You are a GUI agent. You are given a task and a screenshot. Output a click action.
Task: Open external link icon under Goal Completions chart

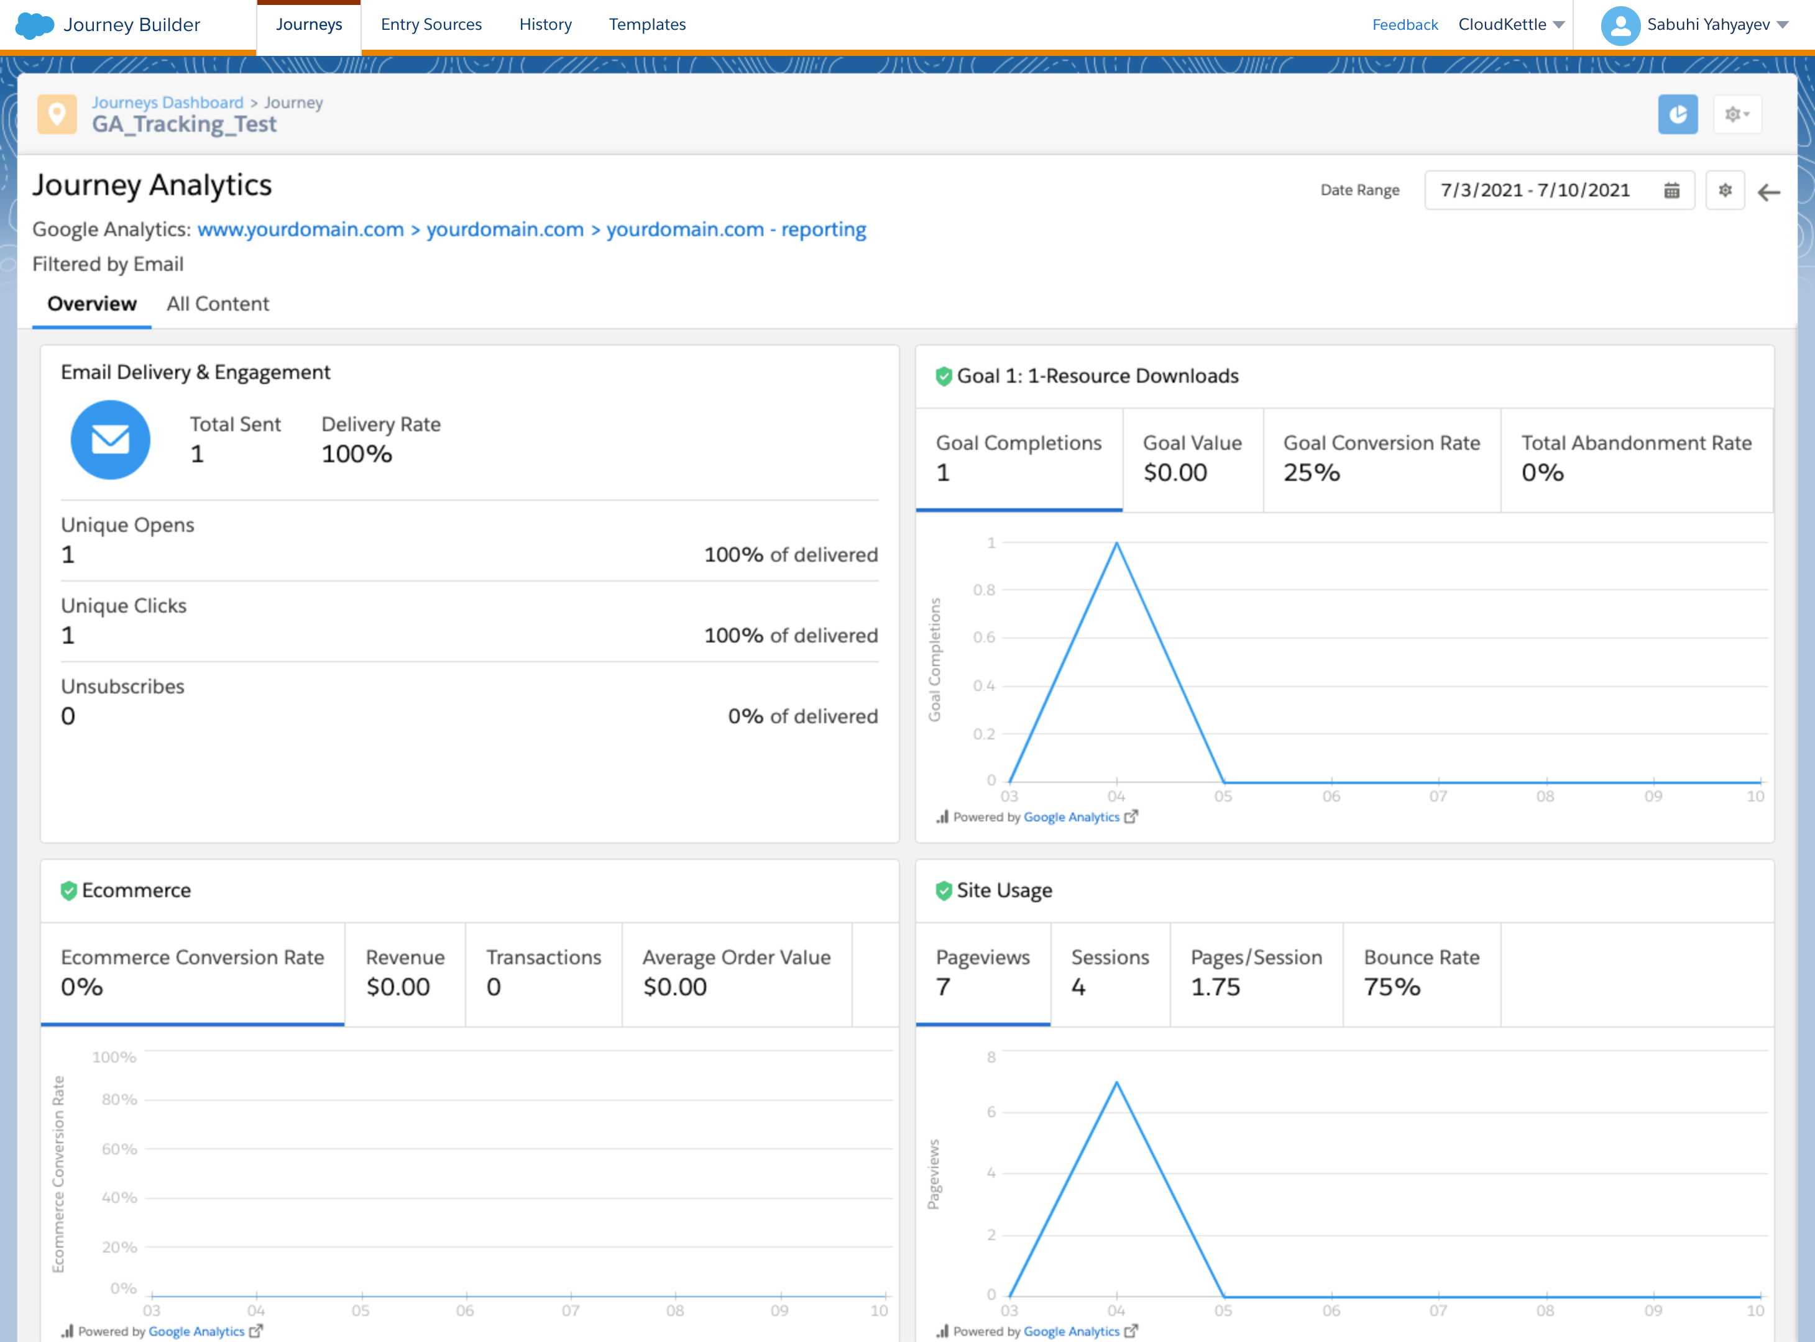coord(1131,816)
